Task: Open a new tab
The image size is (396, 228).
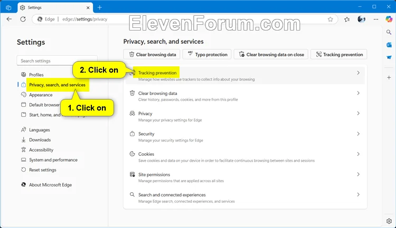Action: (99, 7)
